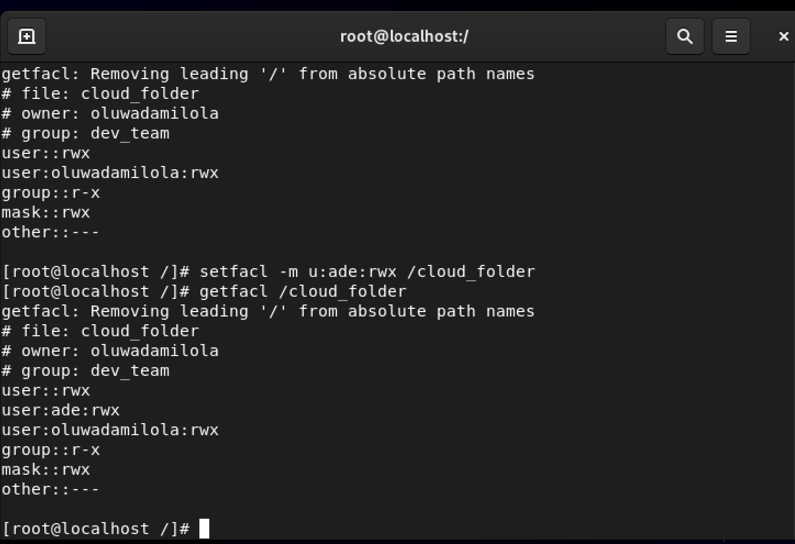The height and width of the screenshot is (544, 795).
Task: Click group::r-x line in earlier getfacl output
Action: pyautogui.click(x=50, y=193)
